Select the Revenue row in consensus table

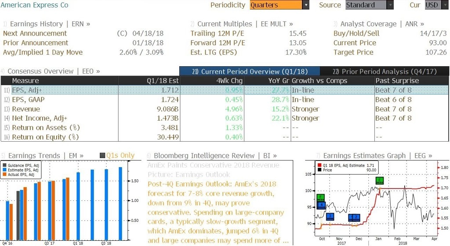[x=225, y=109]
